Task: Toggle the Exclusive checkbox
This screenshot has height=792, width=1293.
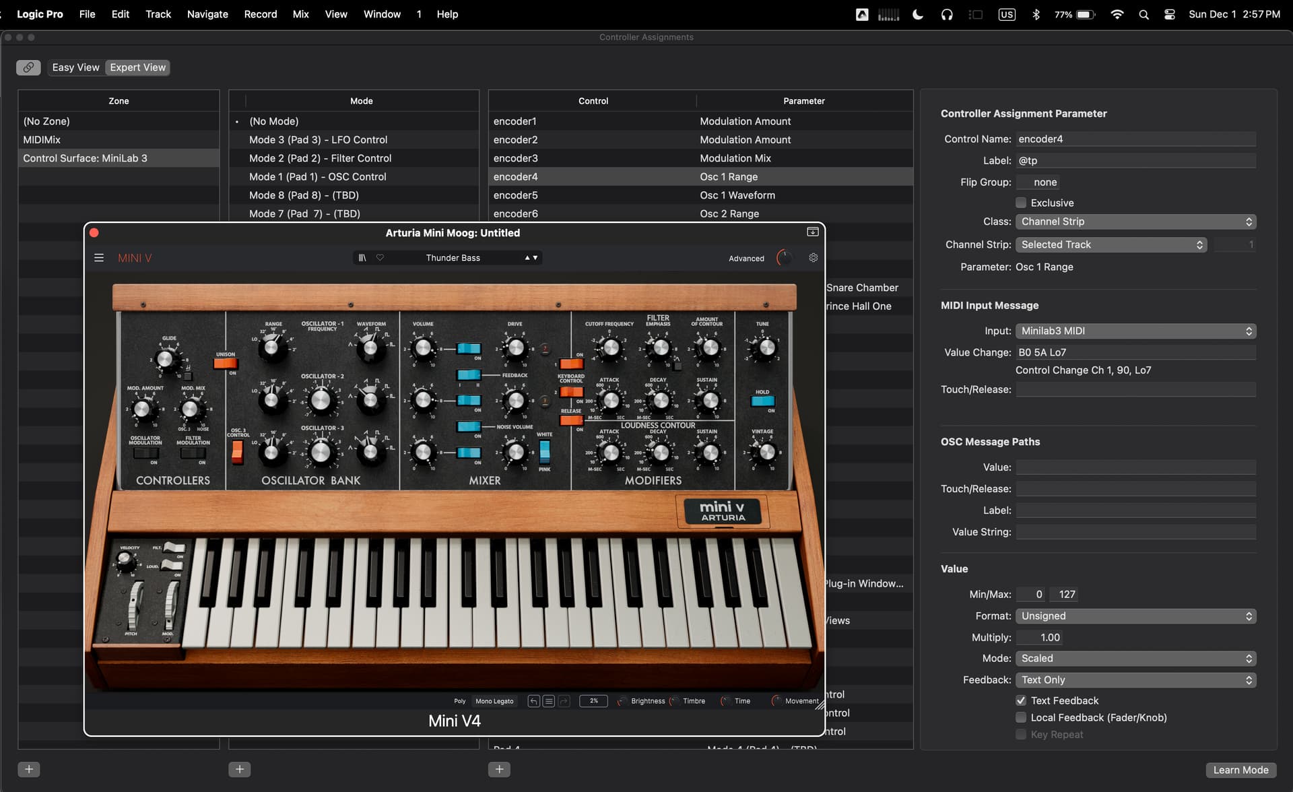Action: tap(1021, 203)
